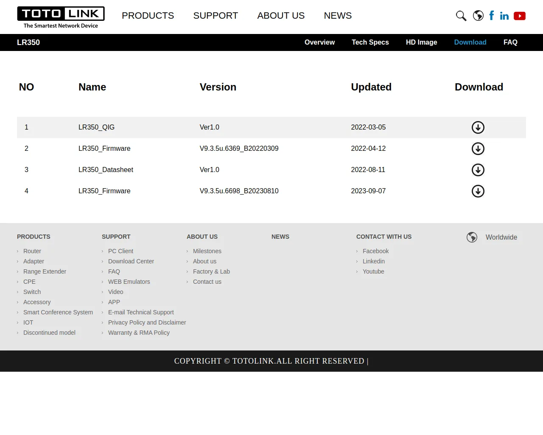Open the NEWS main menu

(x=338, y=16)
